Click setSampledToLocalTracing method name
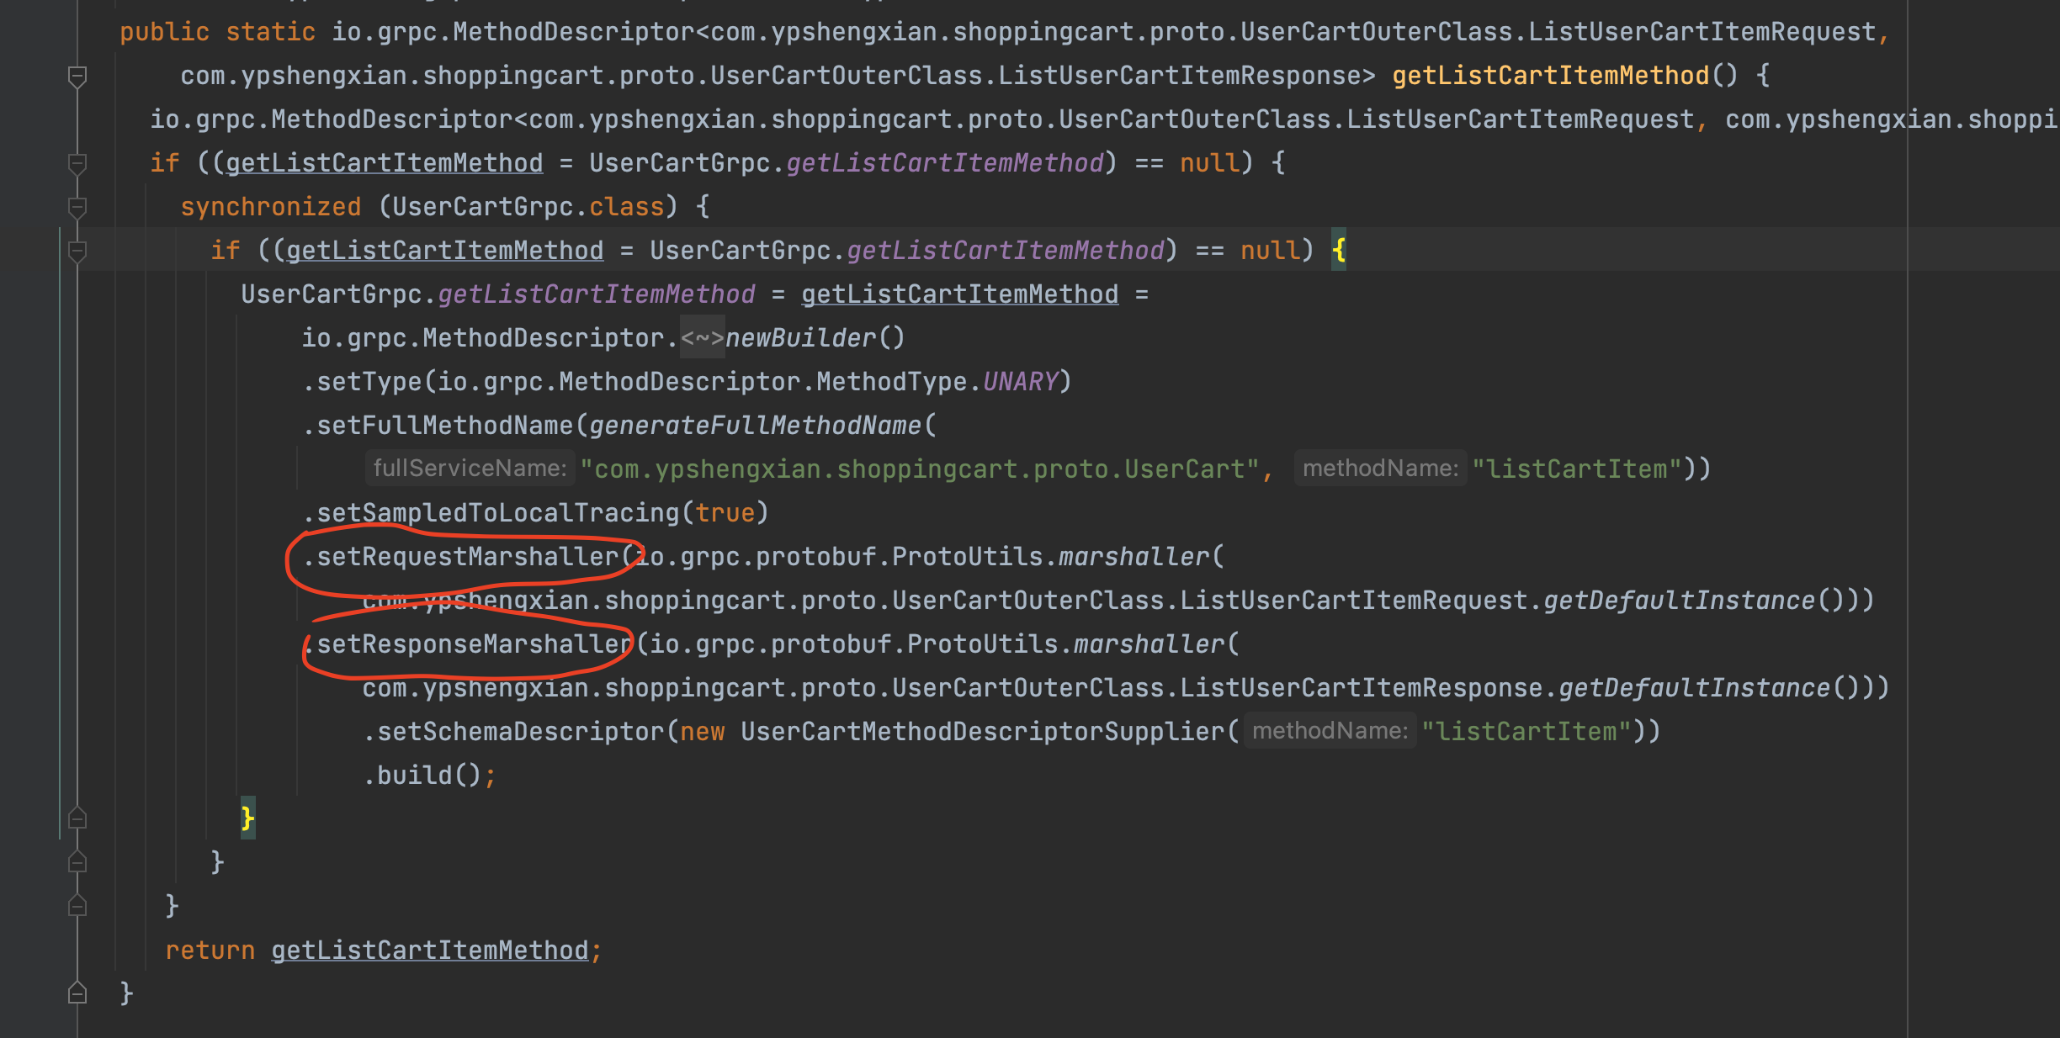Screen dimensions: 2060x1038 (497, 513)
